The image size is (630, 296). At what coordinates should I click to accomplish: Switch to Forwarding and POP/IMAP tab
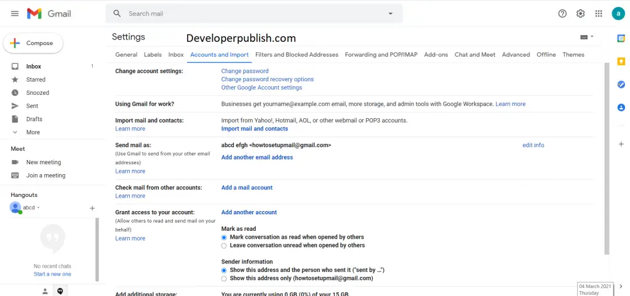381,55
